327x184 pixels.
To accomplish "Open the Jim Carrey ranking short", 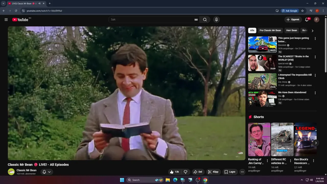I will (259, 140).
